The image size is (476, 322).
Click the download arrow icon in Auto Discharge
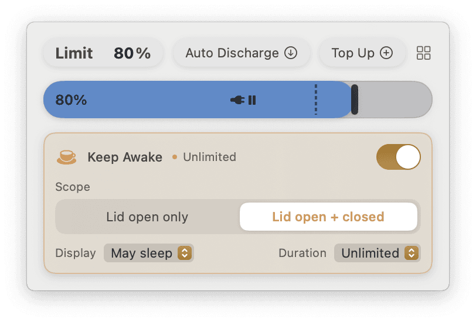pyautogui.click(x=291, y=53)
